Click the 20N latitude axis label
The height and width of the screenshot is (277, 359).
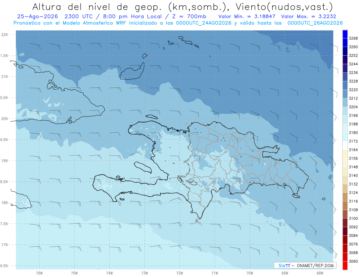coord(5,119)
